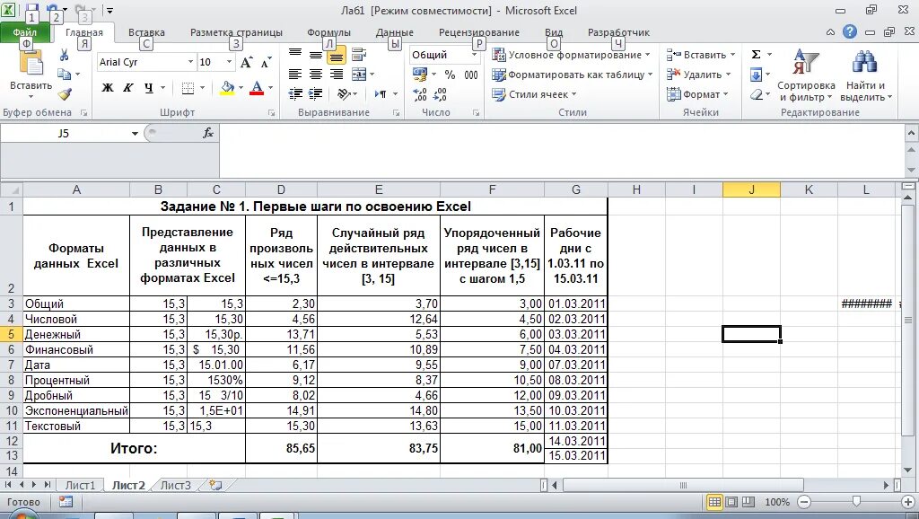
Task: Apply percent style format
Action: [x=450, y=75]
